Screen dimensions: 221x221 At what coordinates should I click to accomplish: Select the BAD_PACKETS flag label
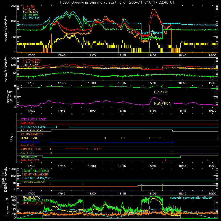(x=30, y=160)
